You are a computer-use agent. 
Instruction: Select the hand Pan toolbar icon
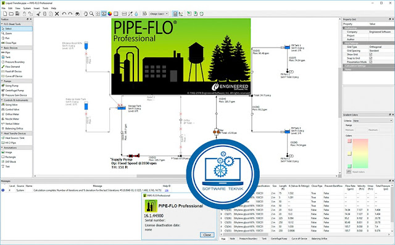(x=86, y=14)
